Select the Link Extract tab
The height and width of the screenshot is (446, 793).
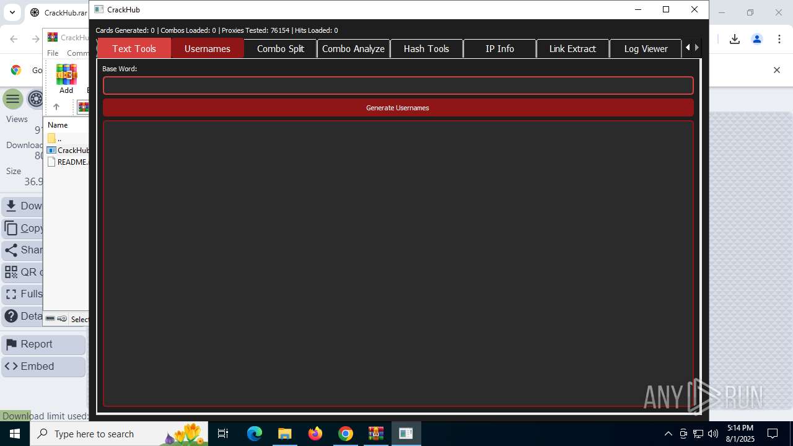[x=572, y=48]
